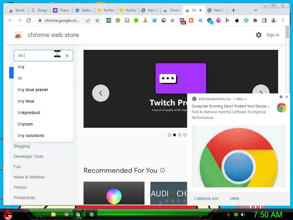Viewport: 293px width, 220px height.
Task: Show the previous carousel slide
Action: pos(101,93)
